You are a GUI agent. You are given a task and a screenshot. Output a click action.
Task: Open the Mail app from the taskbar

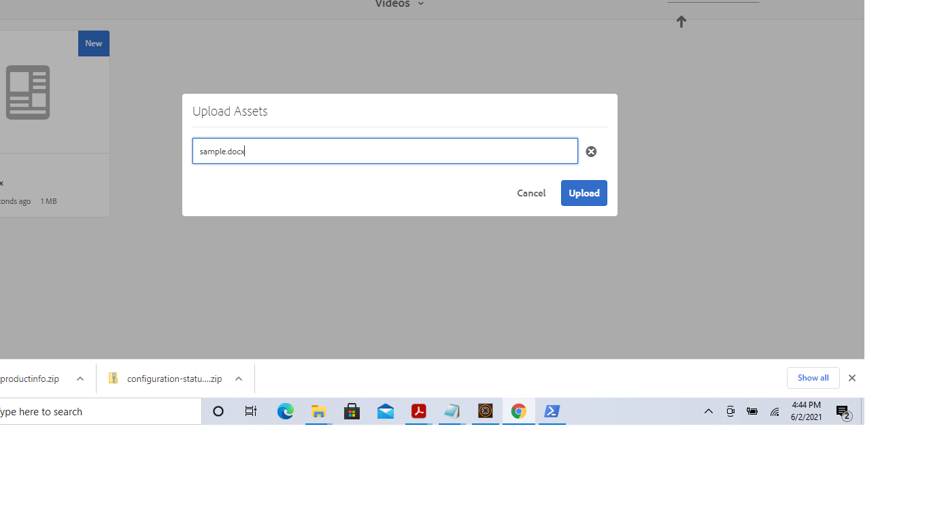[385, 411]
